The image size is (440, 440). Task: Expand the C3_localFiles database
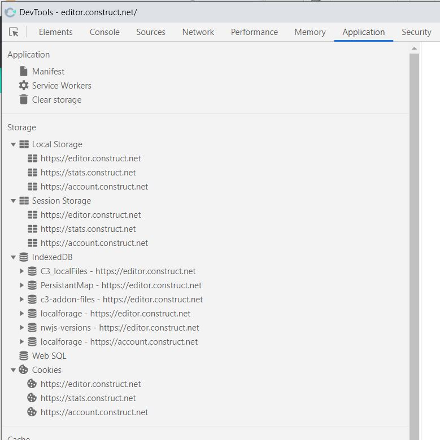pos(21,271)
